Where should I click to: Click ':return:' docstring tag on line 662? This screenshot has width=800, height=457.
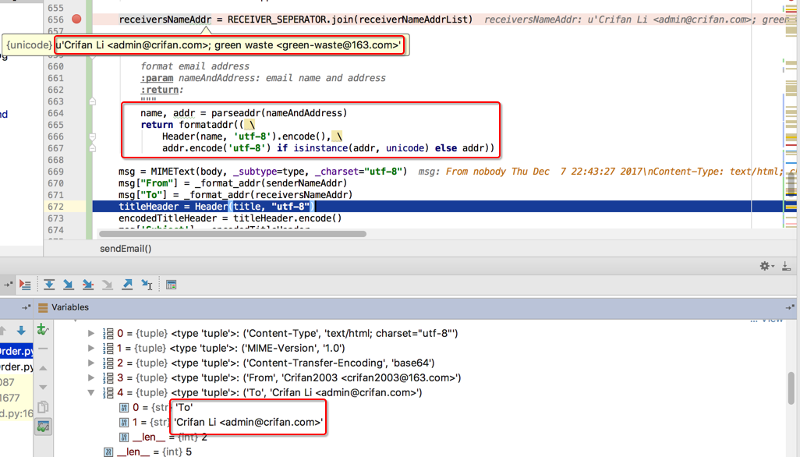click(x=162, y=90)
